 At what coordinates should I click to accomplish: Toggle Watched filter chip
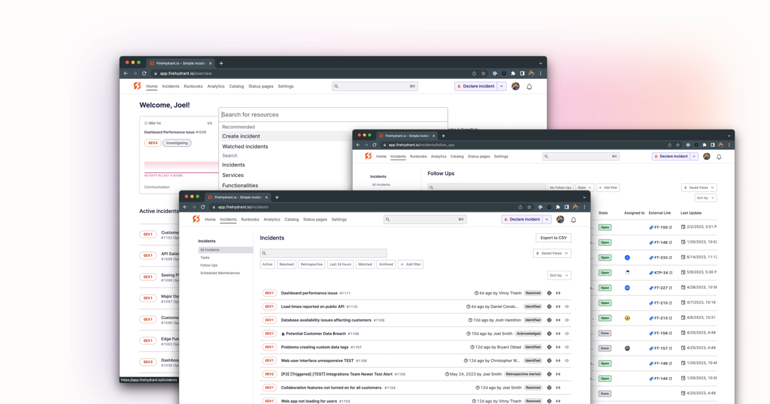point(365,264)
